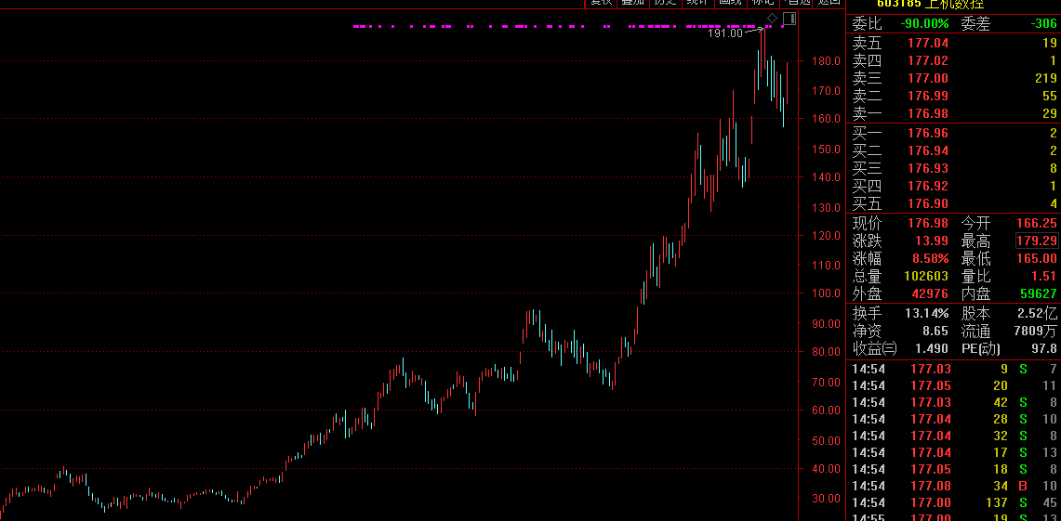Image resolution: width=1061 pixels, height=521 pixels.
Task: Click the 191.00 peak price label
Action: click(725, 33)
